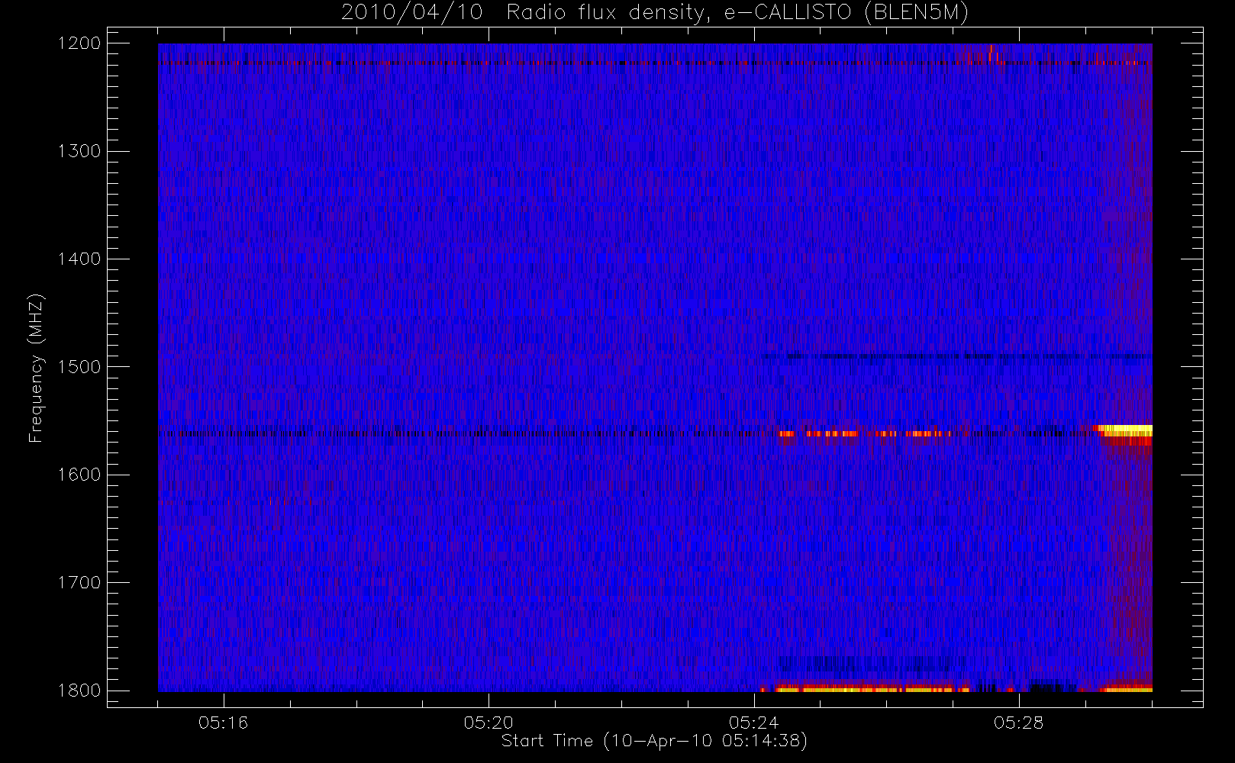1235x763 pixels.
Task: Click the Frequency (MHZ) axis title
Action: (x=36, y=368)
